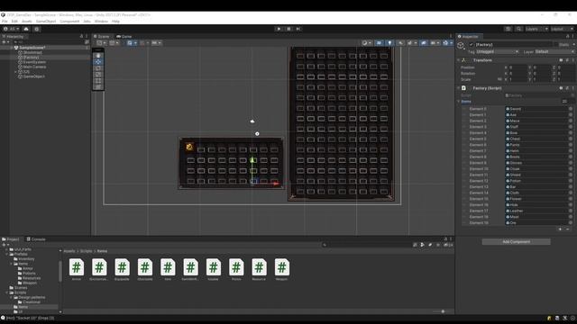
Task: Toggle scene lighting bulb icon
Action: [389, 43]
